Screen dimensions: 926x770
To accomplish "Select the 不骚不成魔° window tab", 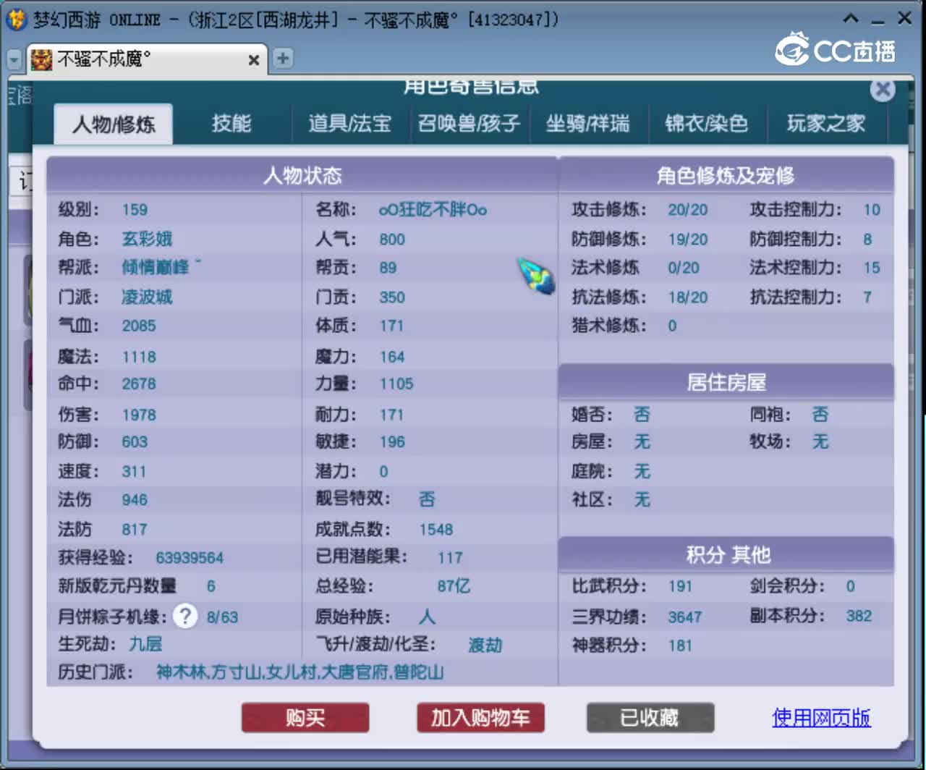I will click(x=146, y=59).
